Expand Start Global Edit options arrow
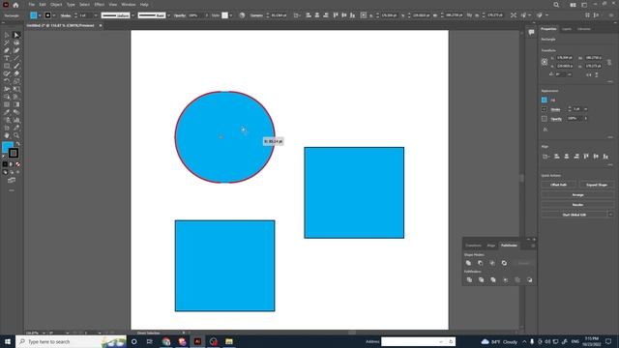This screenshot has width=619, height=348. pos(610,215)
